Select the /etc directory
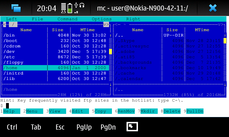Viewport: 229px width, 137px height. click(56, 57)
